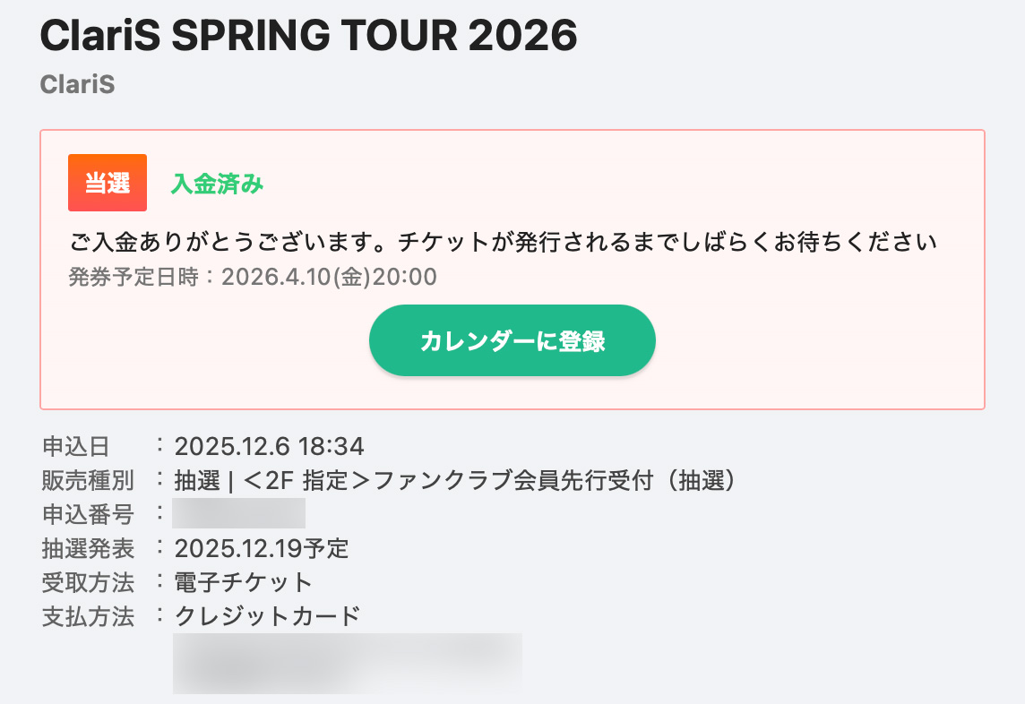Click the ご入金ありがとうございます message text

(503, 243)
